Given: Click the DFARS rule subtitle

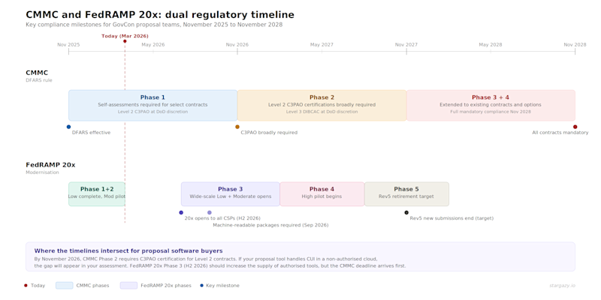Looking at the screenshot, I should tap(39, 80).
